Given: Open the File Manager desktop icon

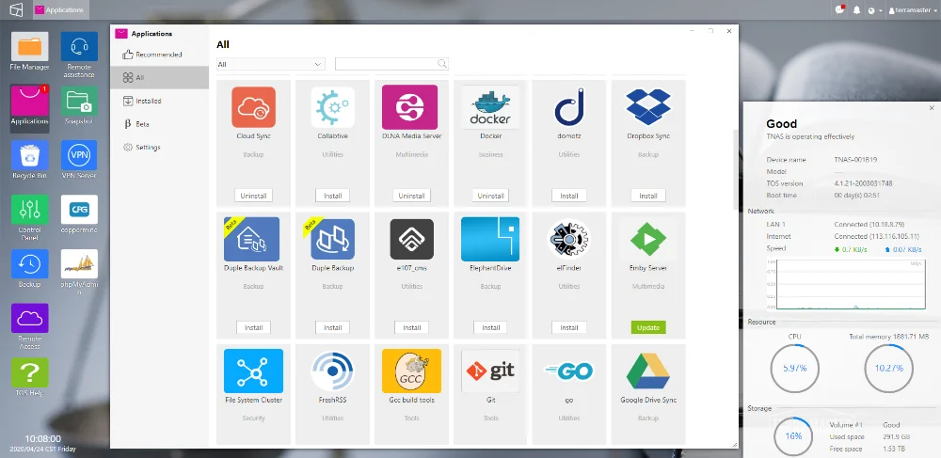Looking at the screenshot, I should 29,47.
